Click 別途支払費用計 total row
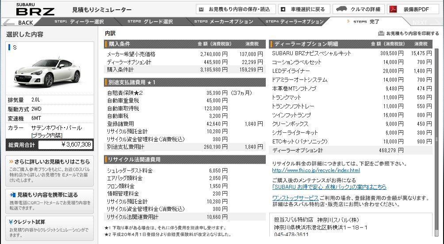 185,147
